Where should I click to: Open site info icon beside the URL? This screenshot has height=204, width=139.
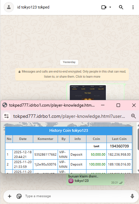click(x=6, y=116)
